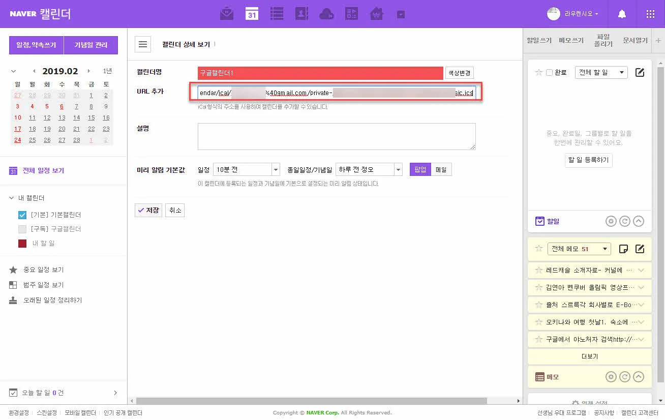Click 할 일 등록하기 button
Screen dimensions: 665x420
(x=588, y=160)
